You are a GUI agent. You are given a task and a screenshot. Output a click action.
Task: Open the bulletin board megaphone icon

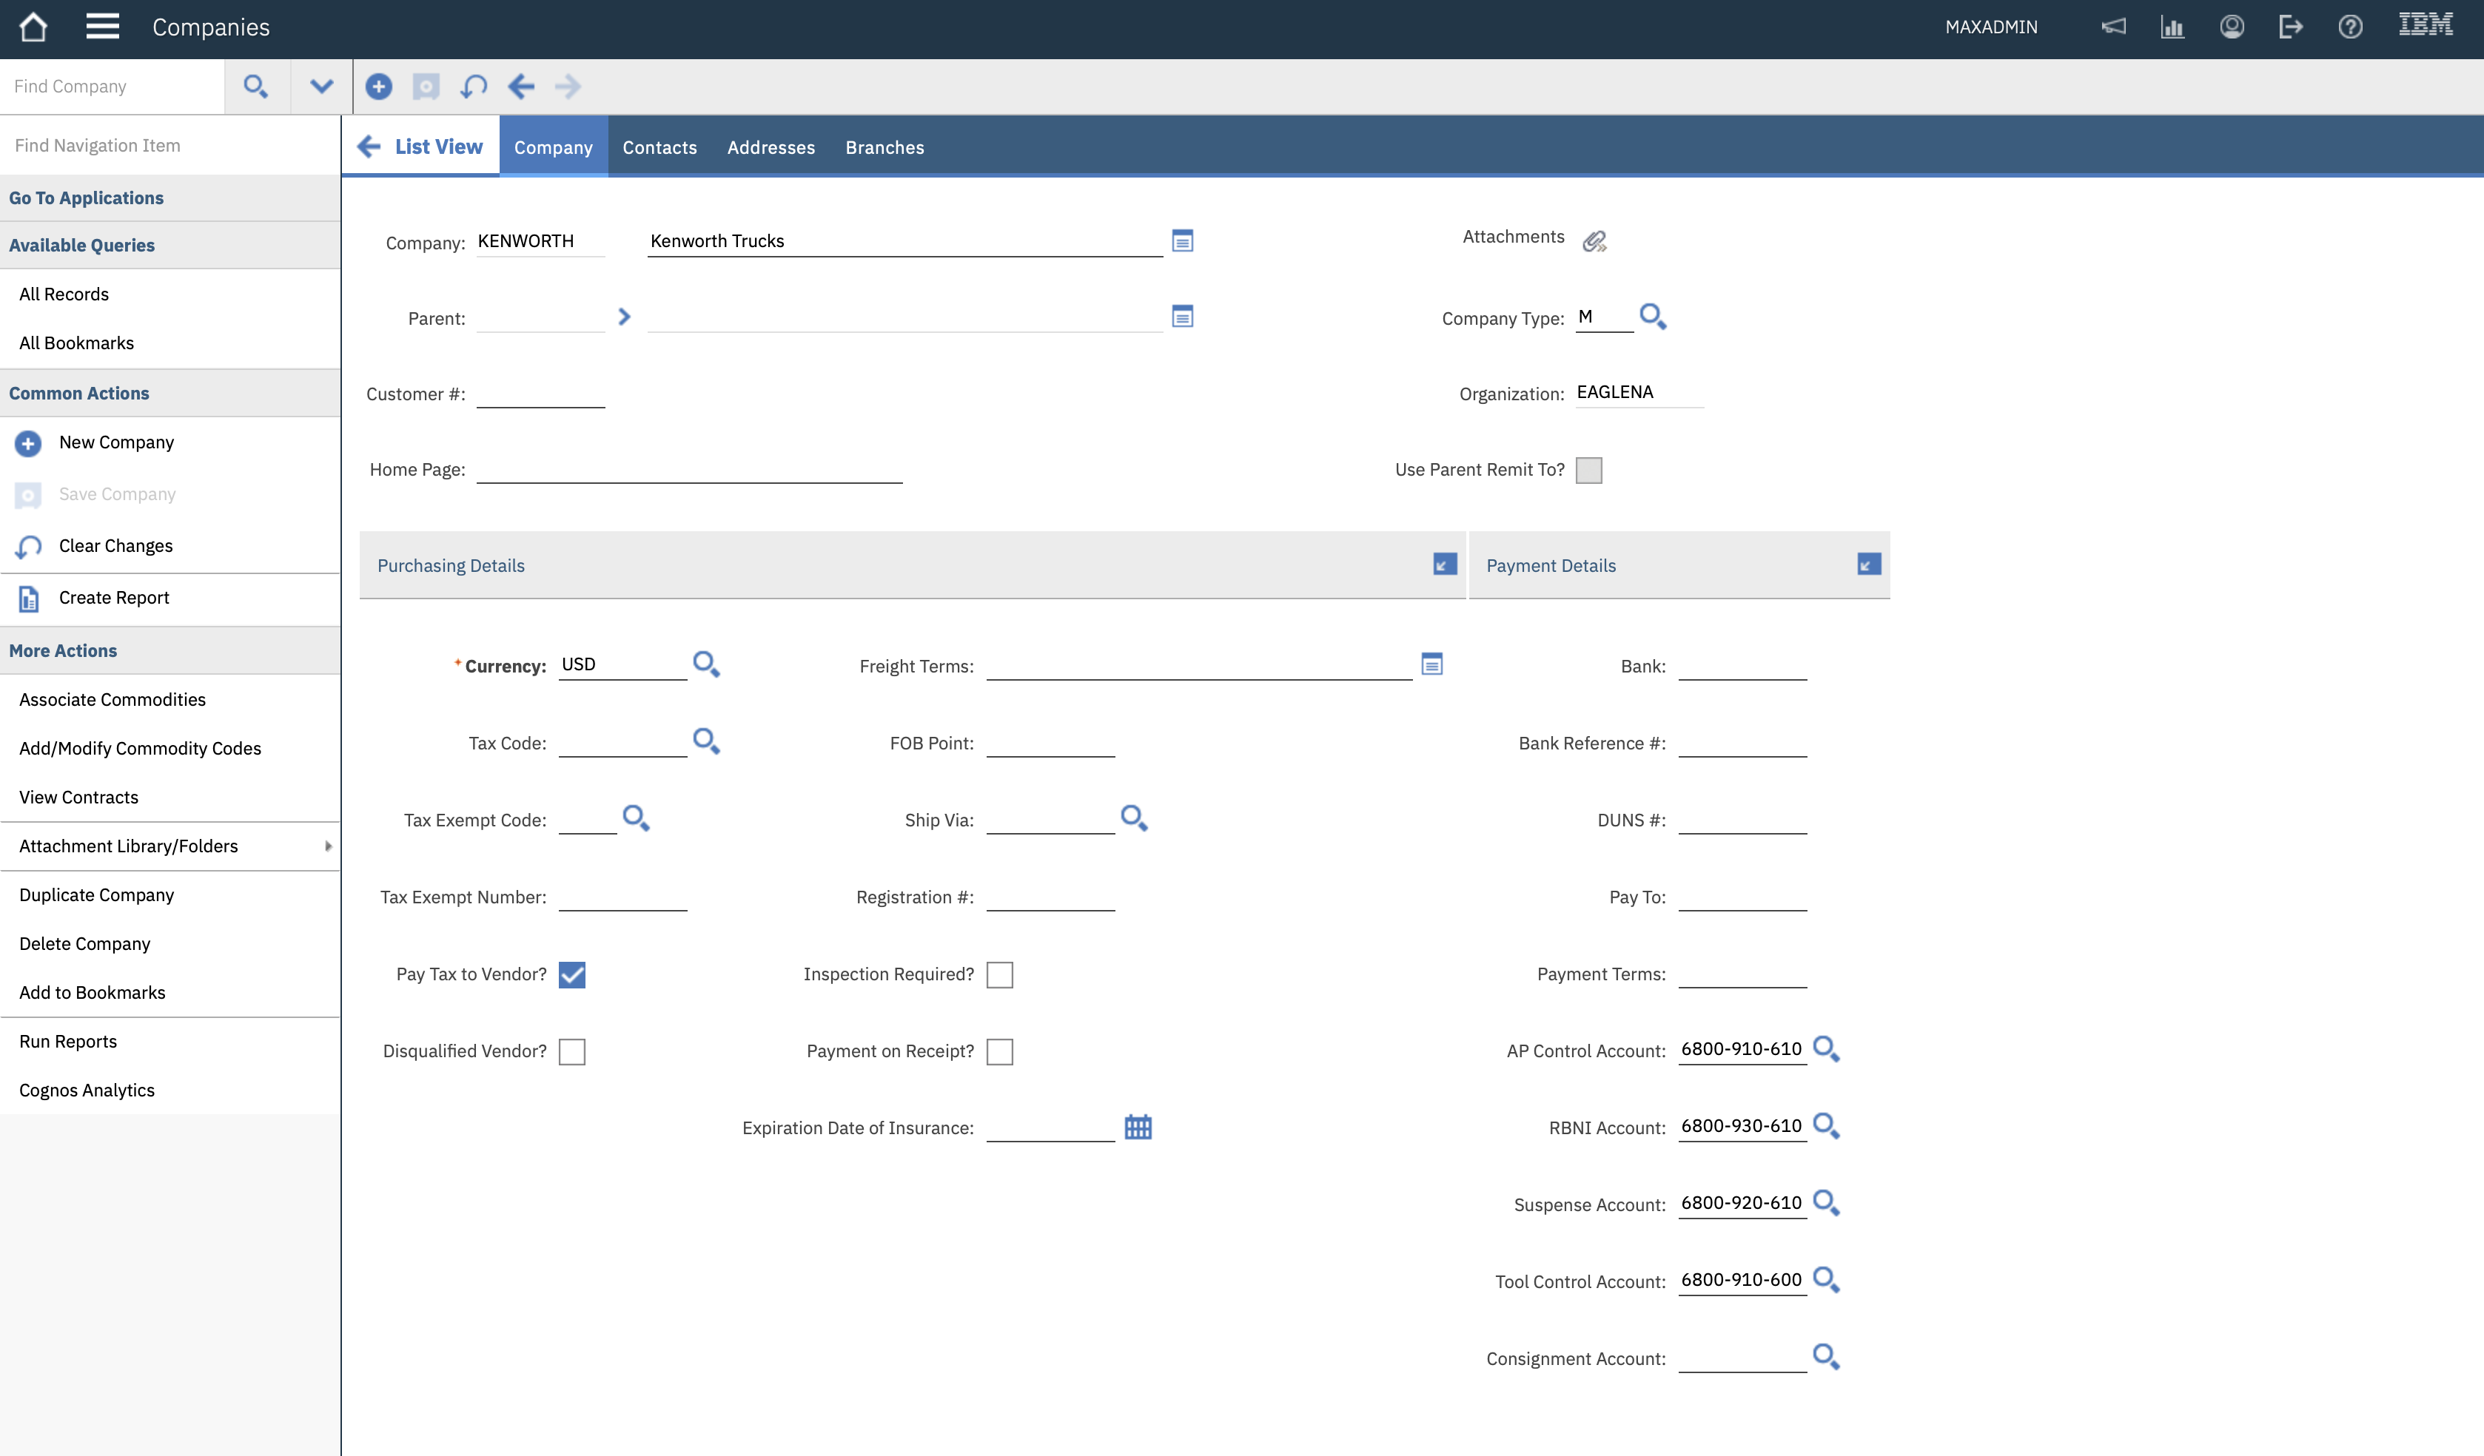pos(2113,27)
